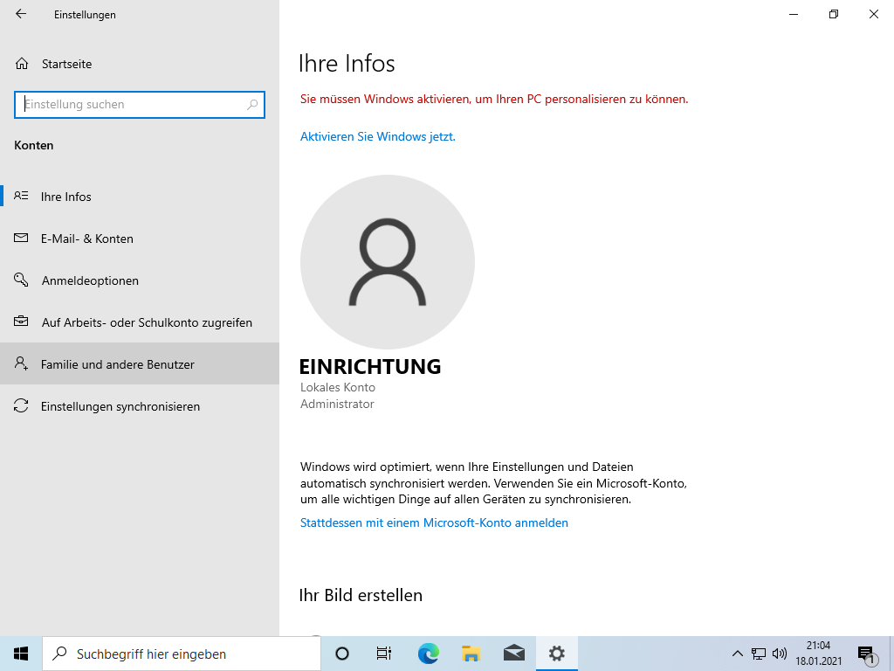
Task: Expand hidden system tray icons chevron
Action: 737,654
